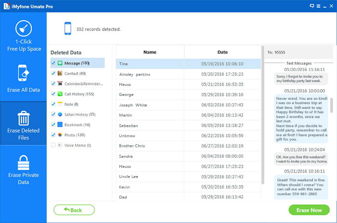The height and width of the screenshot is (223, 337).
Task: Click the green Message category icon
Action: pos(60,63)
